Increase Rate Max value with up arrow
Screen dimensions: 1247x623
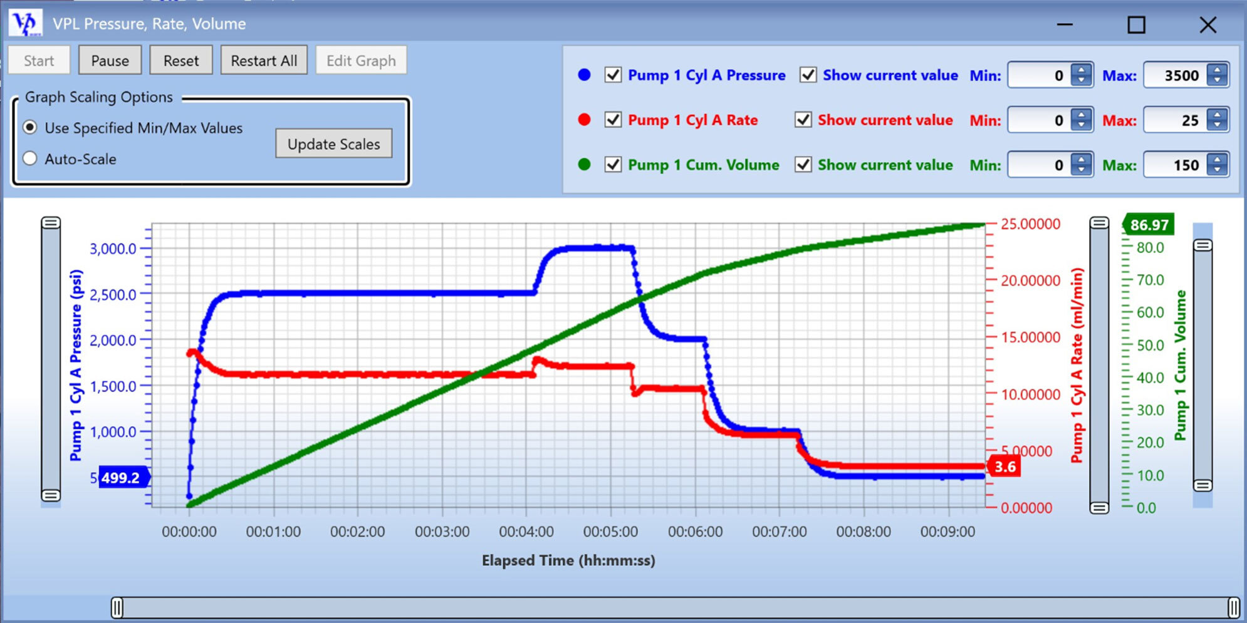tap(1218, 115)
